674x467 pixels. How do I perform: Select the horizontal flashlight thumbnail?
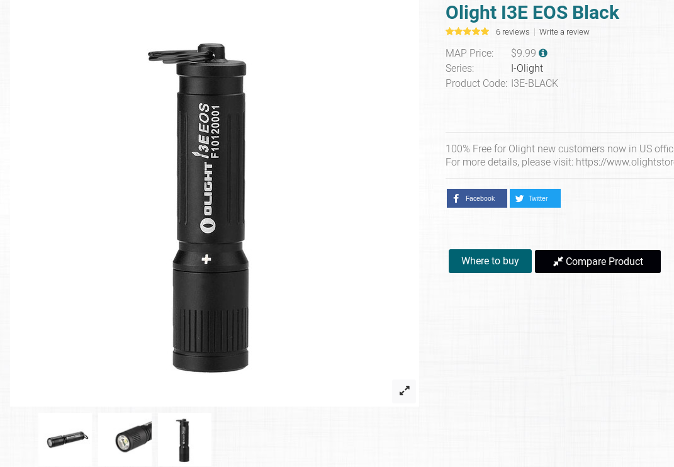click(x=65, y=439)
